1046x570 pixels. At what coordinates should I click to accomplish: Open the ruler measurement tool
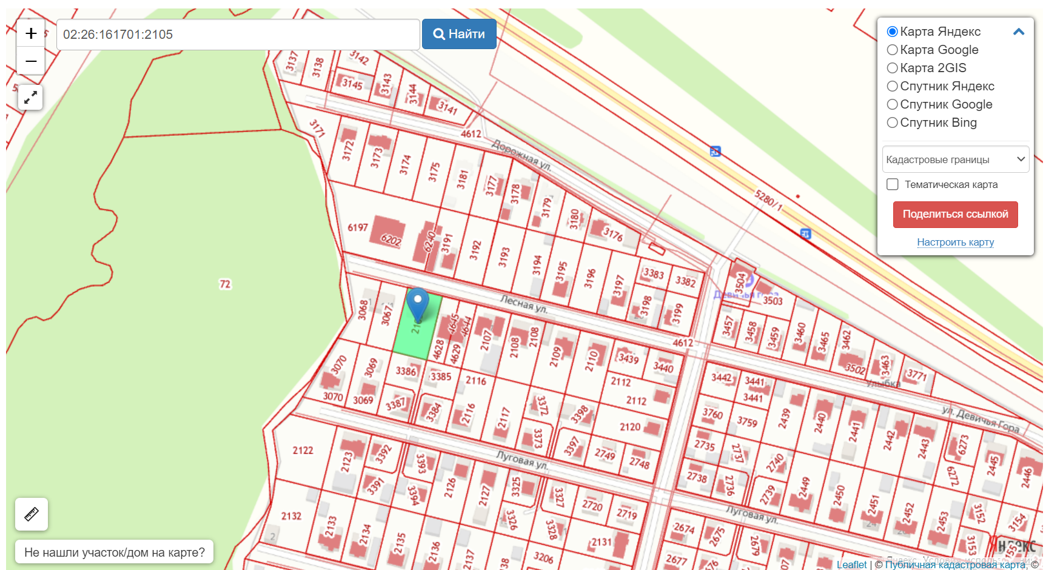(32, 514)
